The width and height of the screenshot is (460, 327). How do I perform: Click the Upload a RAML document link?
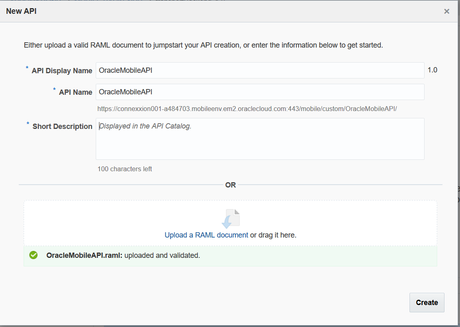[206, 235]
